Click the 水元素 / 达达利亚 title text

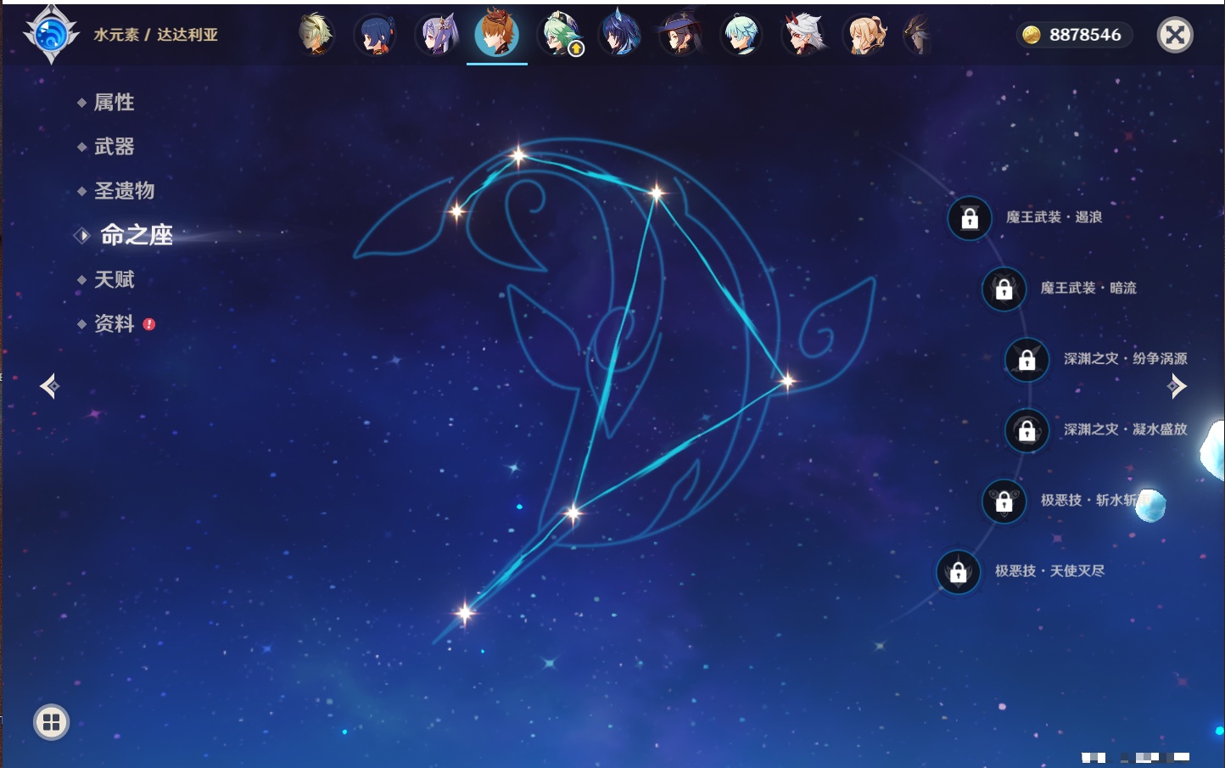156,35
